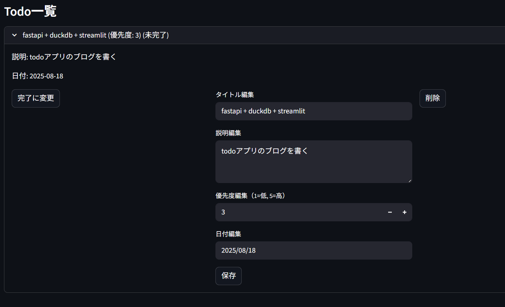Click the priority number field showing 3
505x307 pixels.
pyautogui.click(x=299, y=212)
